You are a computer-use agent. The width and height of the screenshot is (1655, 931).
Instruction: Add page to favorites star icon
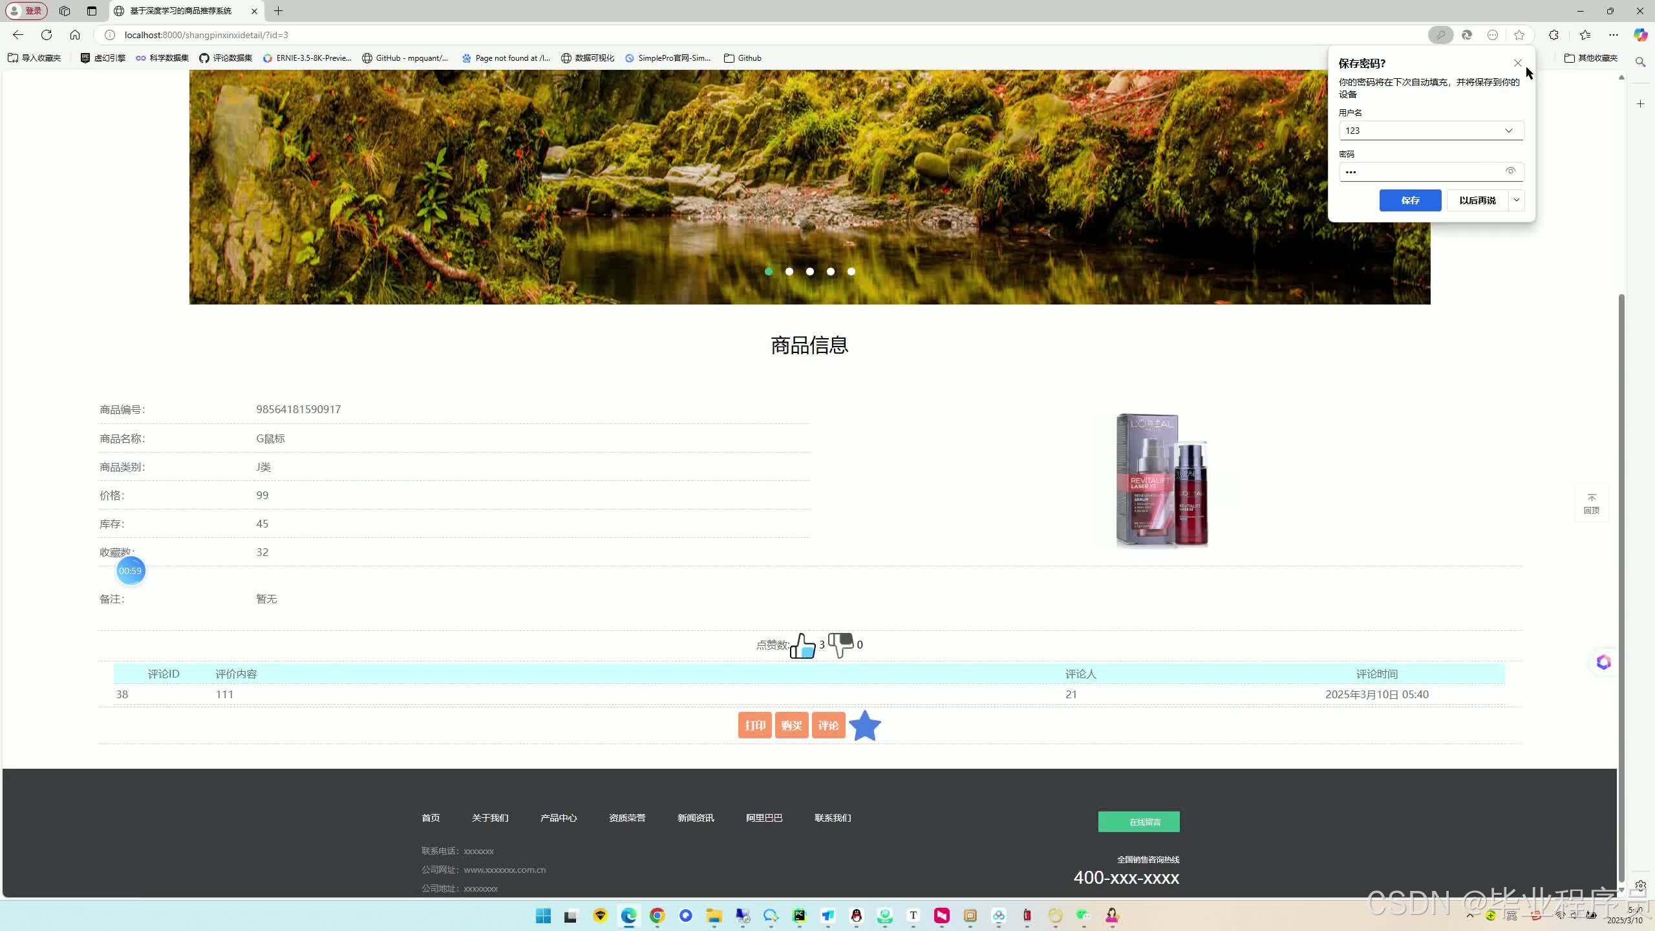point(1519,35)
